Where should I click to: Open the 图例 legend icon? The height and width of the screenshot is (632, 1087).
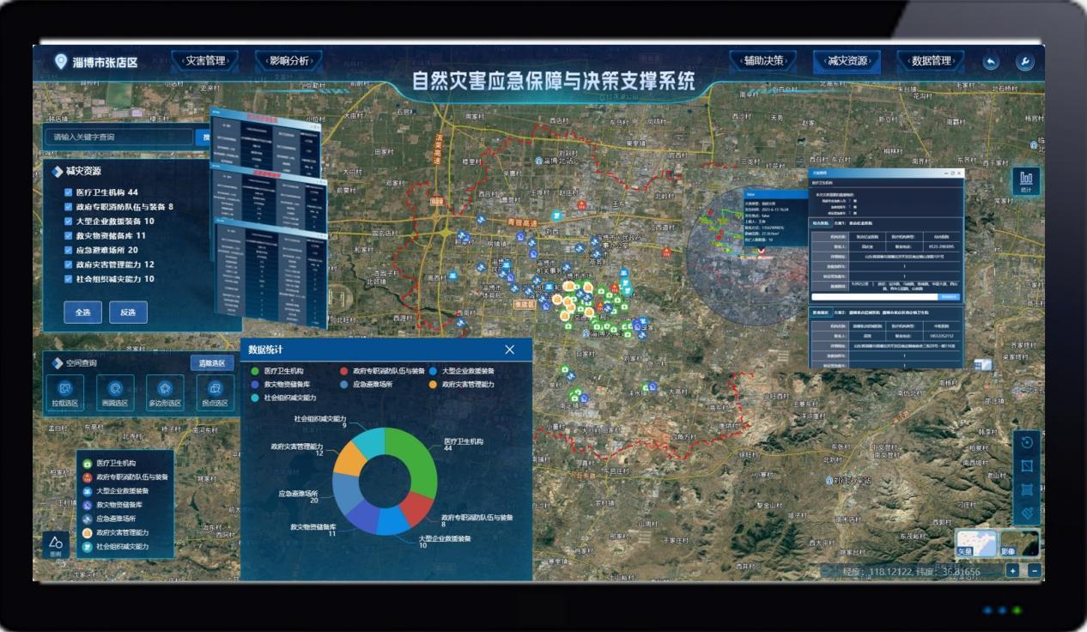click(56, 544)
